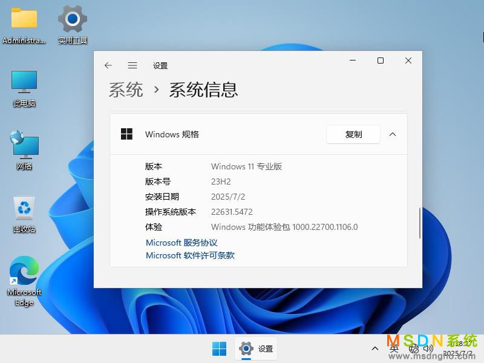This screenshot has width=484, height=363.
Task: Open the Start menu on taskbar
Action: [219, 349]
